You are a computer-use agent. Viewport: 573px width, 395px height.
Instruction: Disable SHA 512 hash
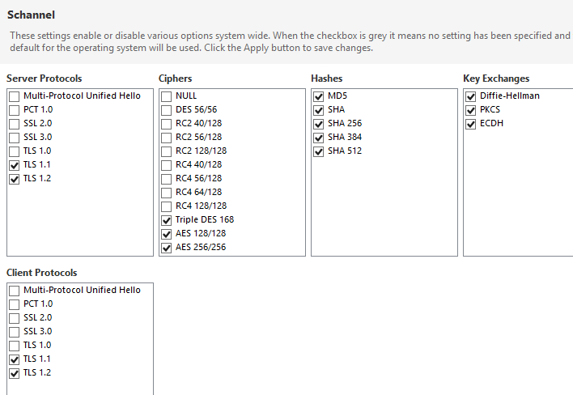(x=319, y=151)
